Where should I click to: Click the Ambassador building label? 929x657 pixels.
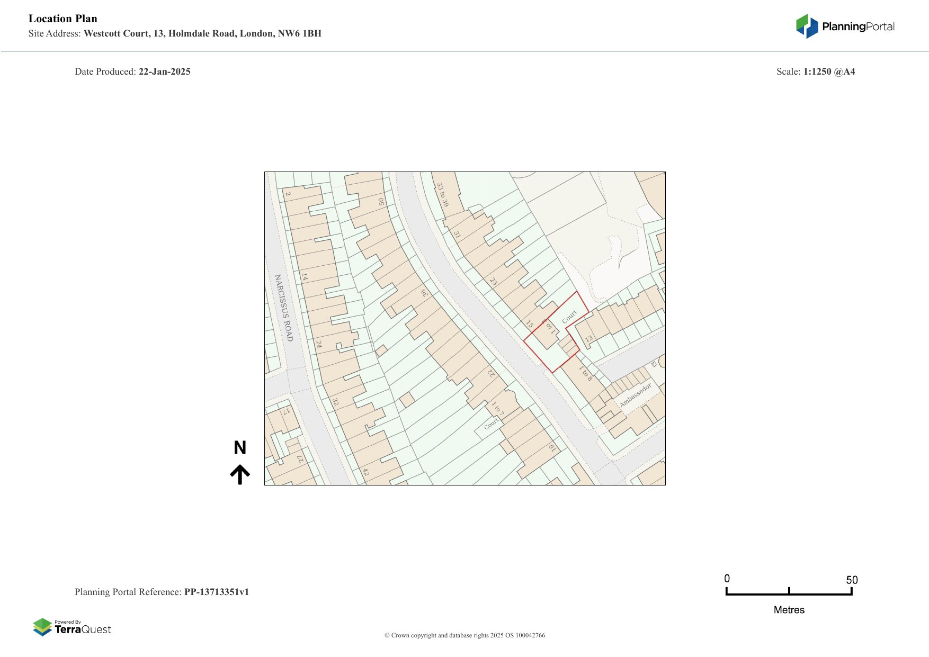pos(635,395)
